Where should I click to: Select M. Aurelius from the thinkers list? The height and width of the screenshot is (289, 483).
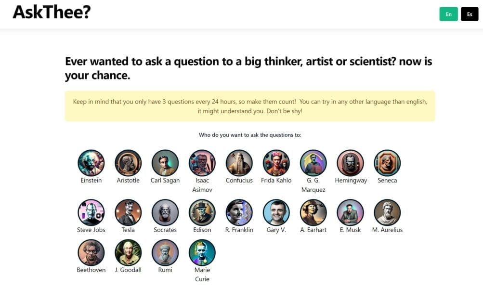coord(387,212)
